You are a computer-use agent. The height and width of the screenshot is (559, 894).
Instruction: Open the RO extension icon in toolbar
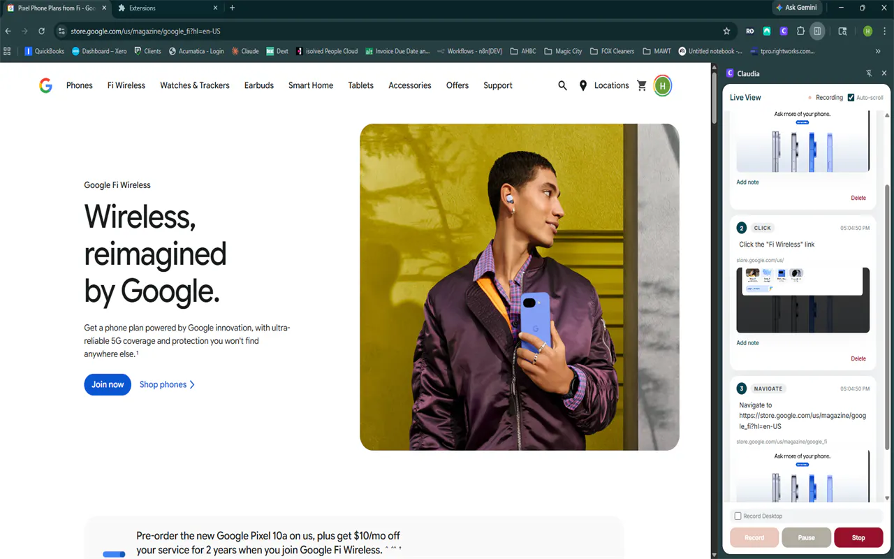click(750, 31)
